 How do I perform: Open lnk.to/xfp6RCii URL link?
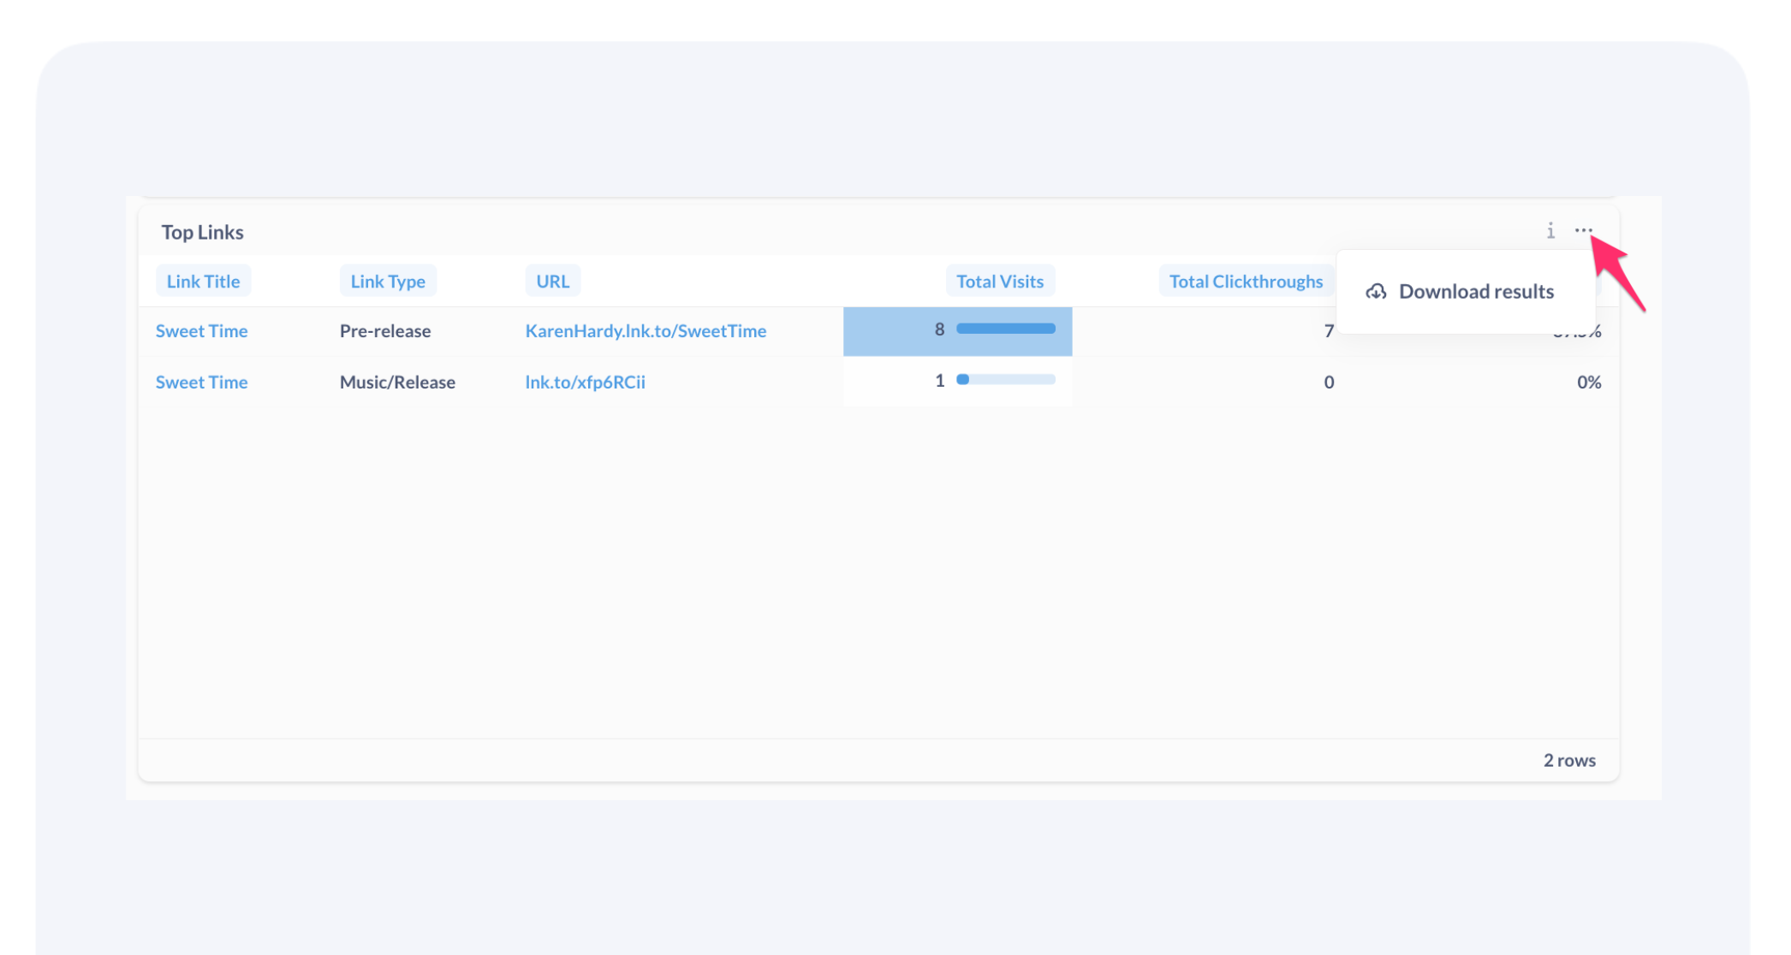585,383
